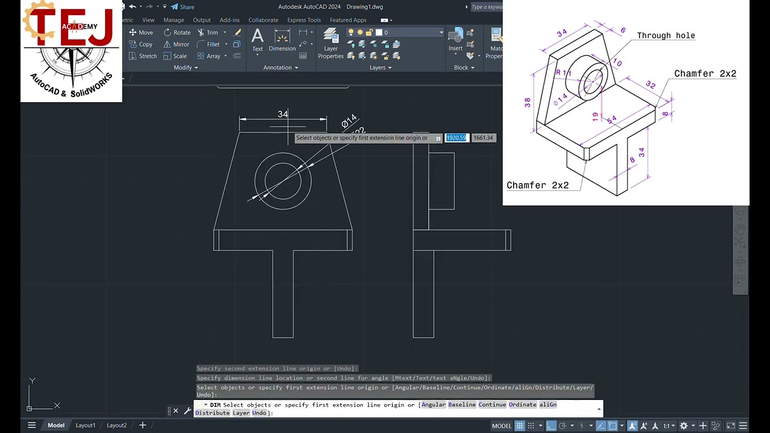Select the Rotate tool

click(177, 32)
